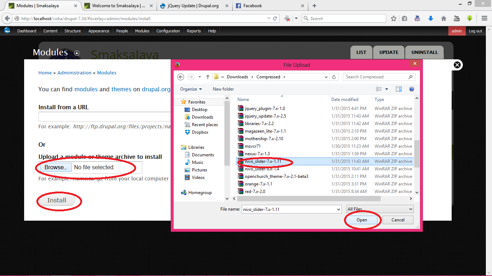Open the Dashboard admin menu item
Viewport: 492px width, 276px height.
point(27,31)
